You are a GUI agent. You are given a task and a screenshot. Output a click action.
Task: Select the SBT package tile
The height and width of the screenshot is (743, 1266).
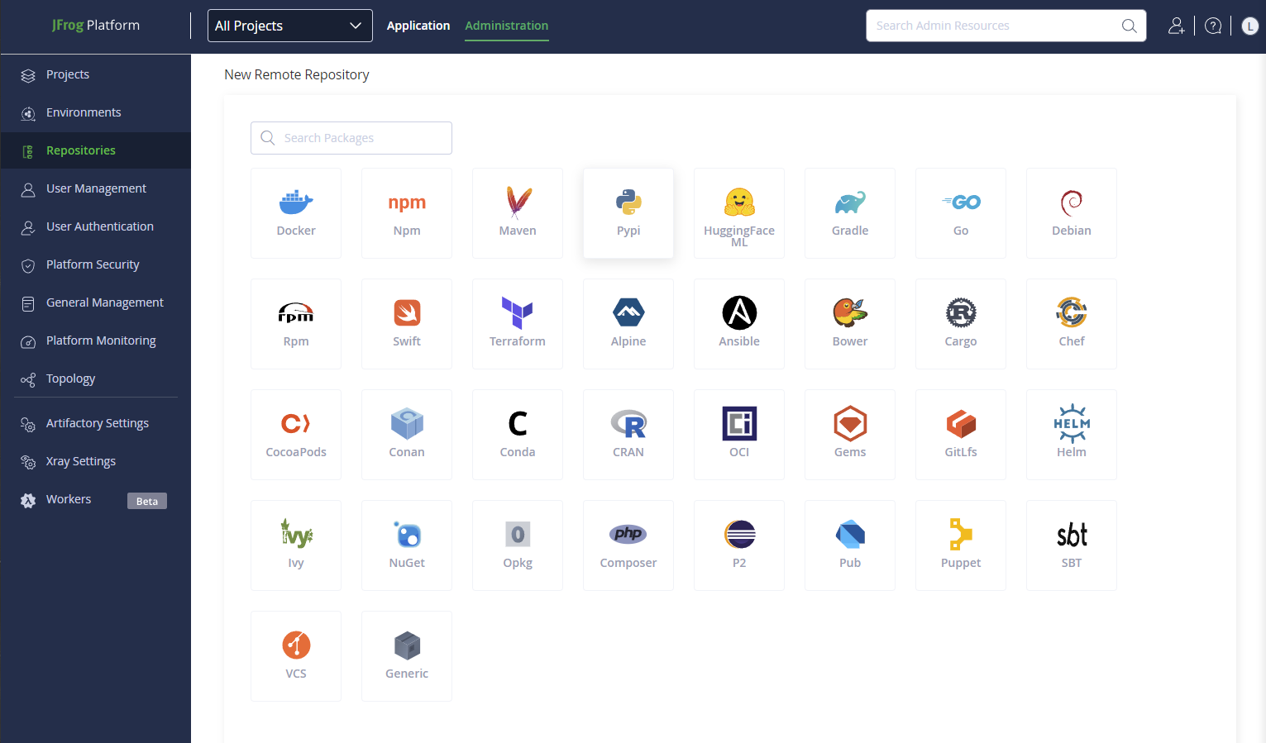tap(1072, 545)
